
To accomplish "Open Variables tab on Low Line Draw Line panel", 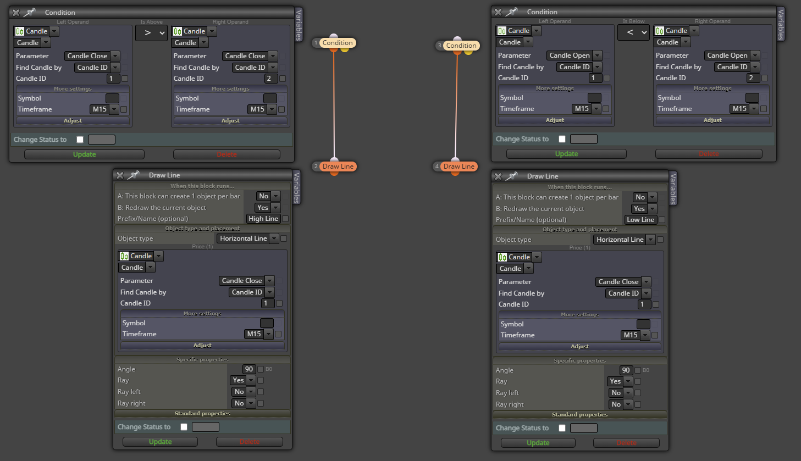I will [673, 189].
